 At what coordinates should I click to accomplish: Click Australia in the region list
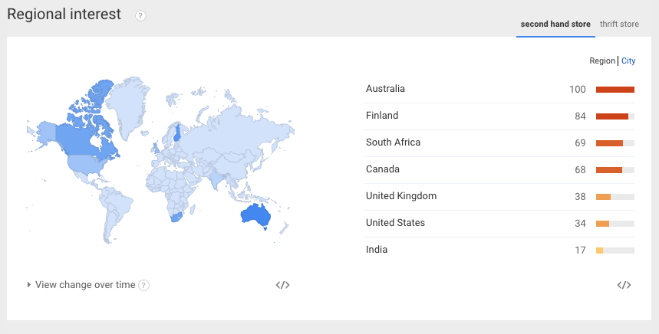click(385, 89)
